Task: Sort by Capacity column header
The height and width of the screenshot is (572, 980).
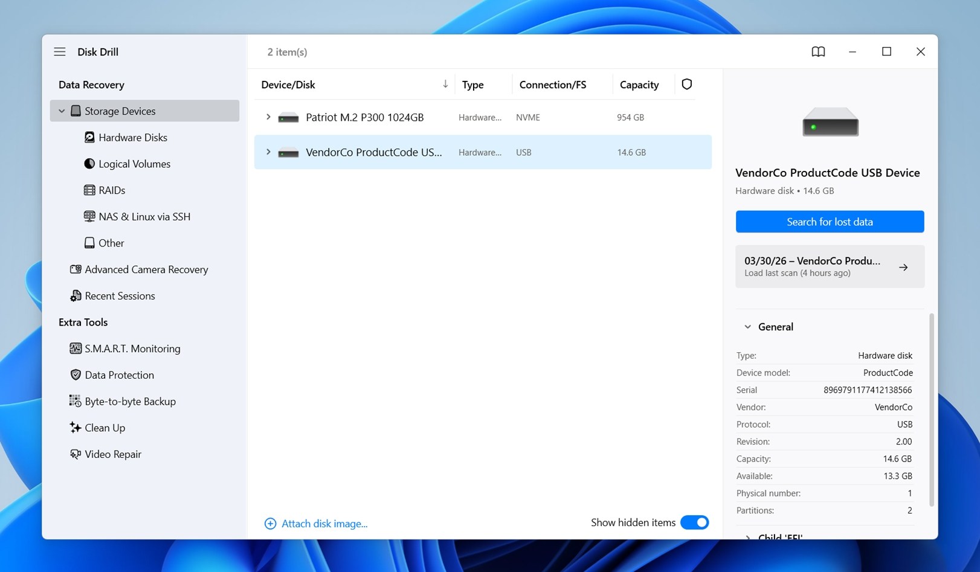Action: [639, 85]
